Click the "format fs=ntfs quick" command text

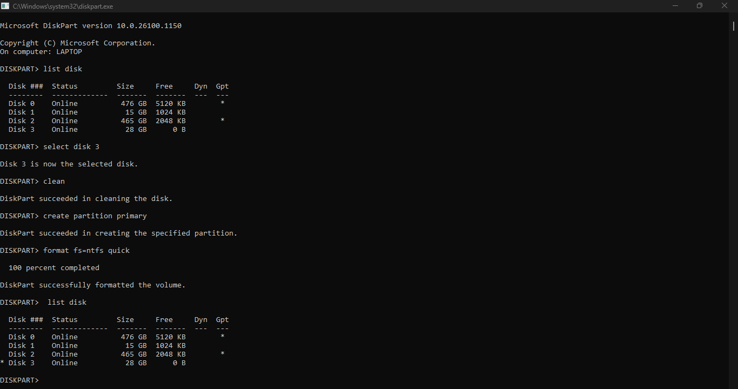click(x=86, y=251)
